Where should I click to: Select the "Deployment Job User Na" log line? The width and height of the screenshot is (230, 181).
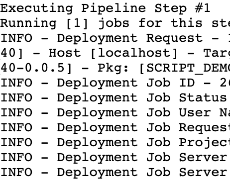point(115,113)
